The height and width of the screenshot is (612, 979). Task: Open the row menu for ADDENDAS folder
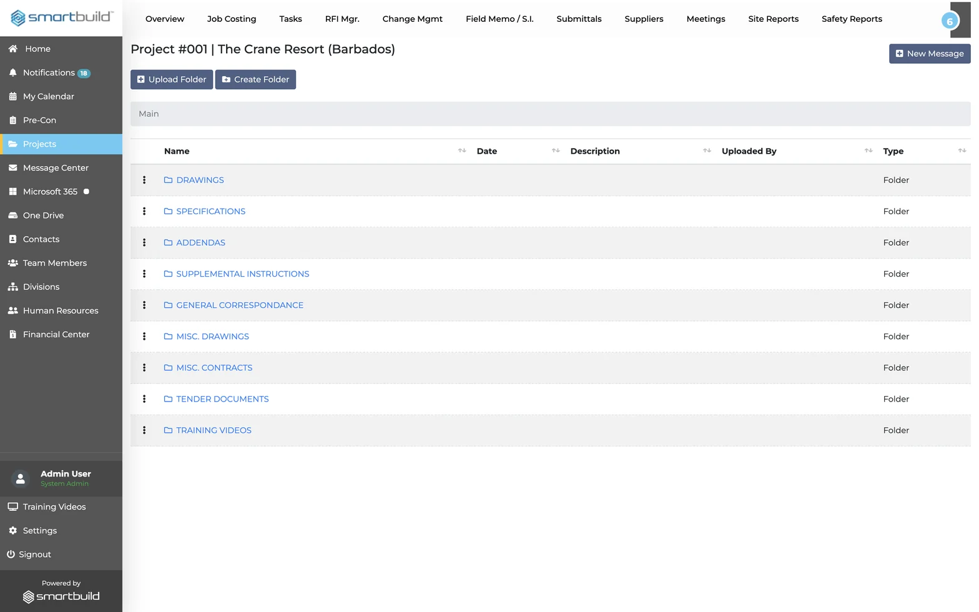click(x=144, y=242)
